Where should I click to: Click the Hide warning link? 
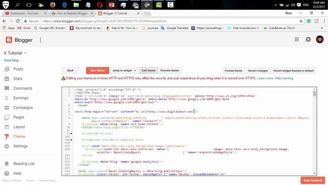[284, 78]
